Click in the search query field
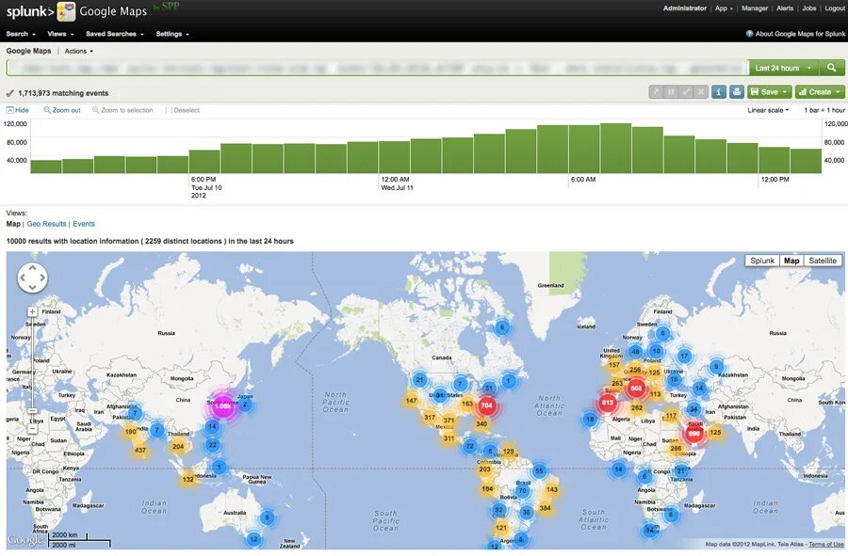This screenshot has height=556, width=848. (377, 68)
